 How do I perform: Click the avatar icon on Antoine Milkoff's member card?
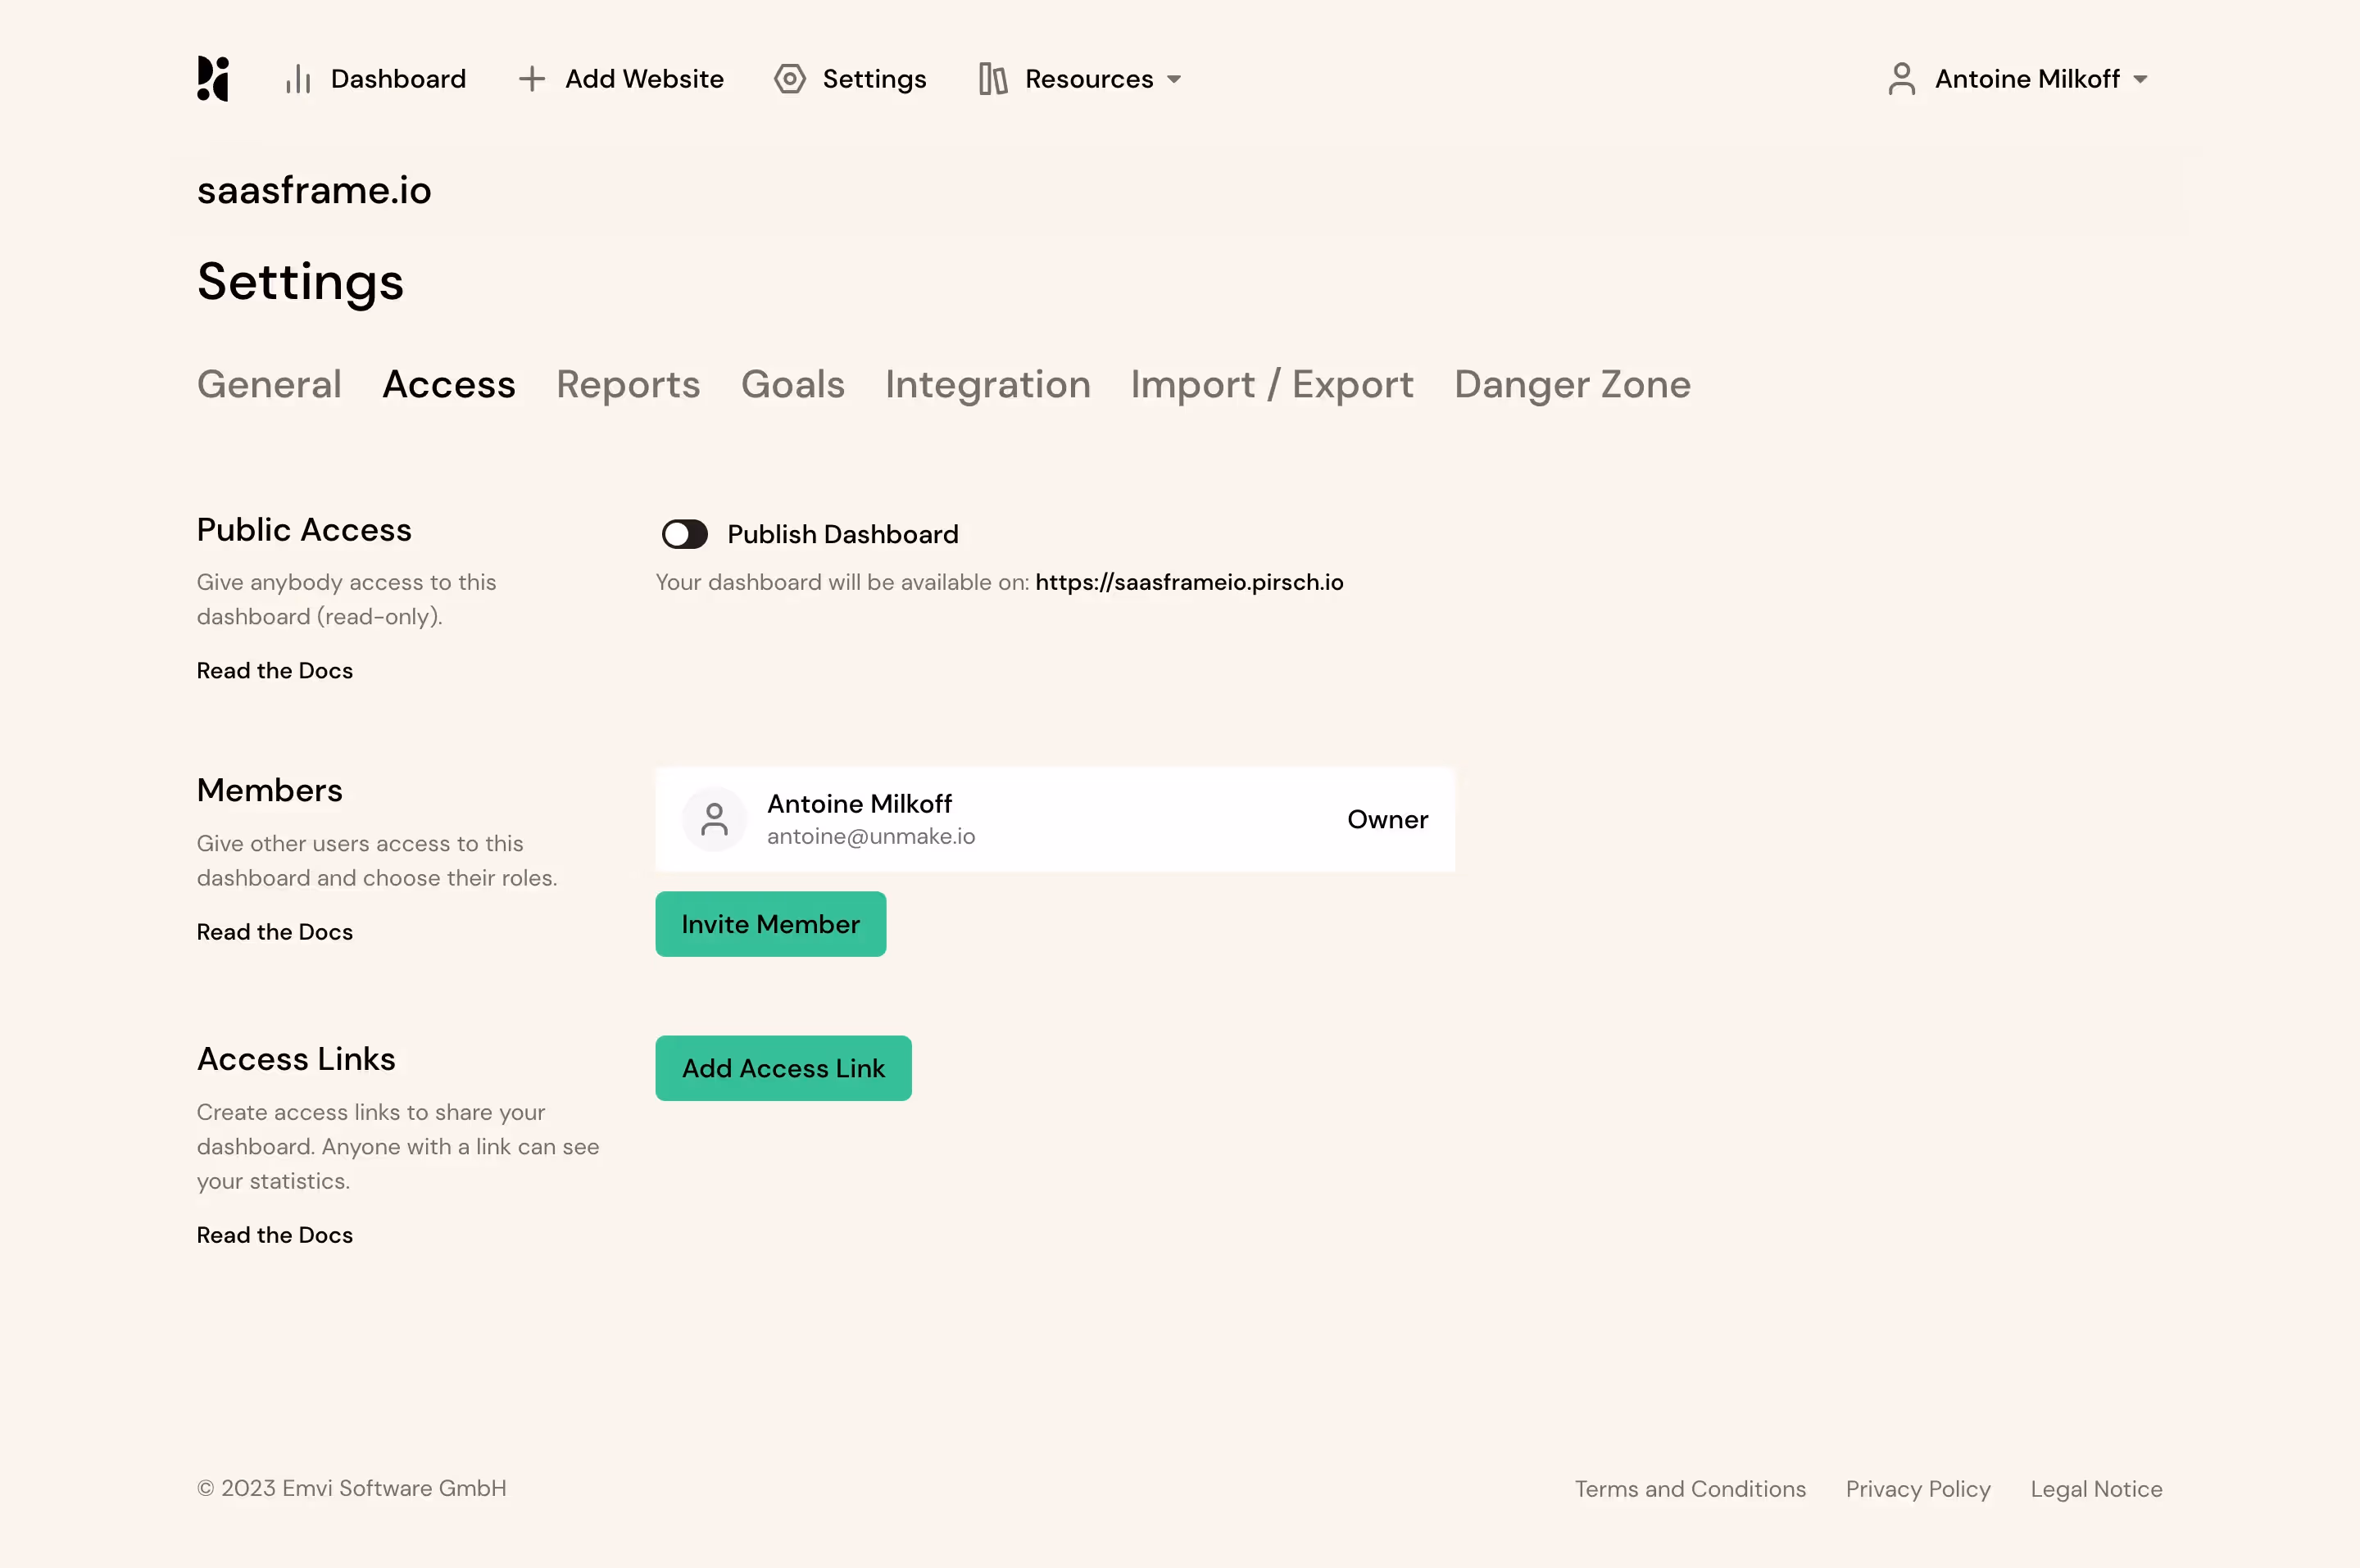pyautogui.click(x=714, y=818)
